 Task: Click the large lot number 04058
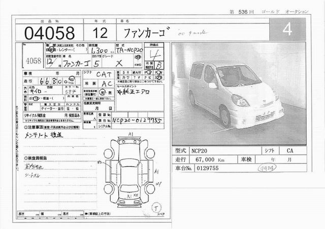pos(49,33)
